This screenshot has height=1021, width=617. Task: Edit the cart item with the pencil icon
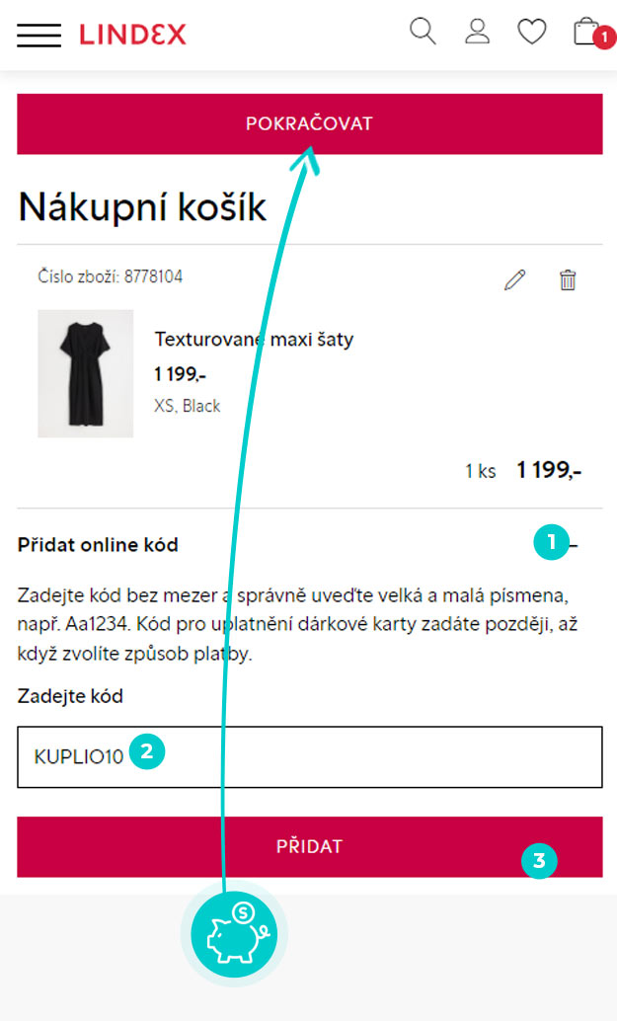point(514,279)
